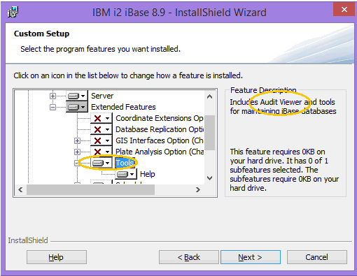Viewport: 357px width, 276px height.
Task: Open install option dropdown for Server feature
Action: [x=77, y=96]
